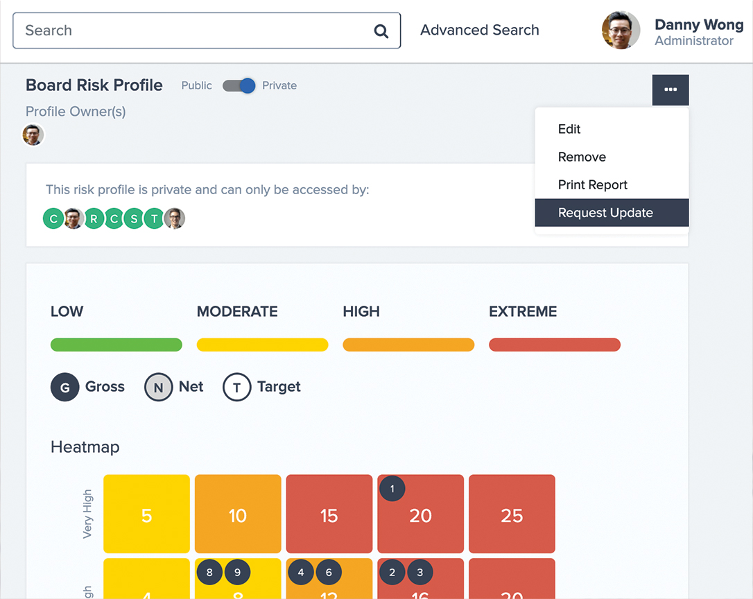Toggle the Net risk view circle
Screen dimensions: 753x599
coord(159,387)
